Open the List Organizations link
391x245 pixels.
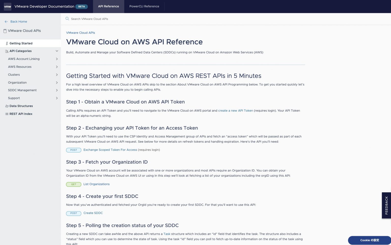click(x=96, y=184)
